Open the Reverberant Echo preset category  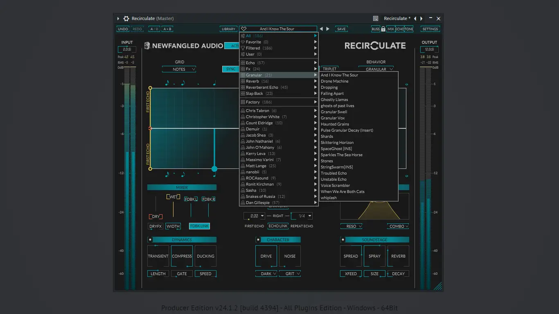point(262,87)
